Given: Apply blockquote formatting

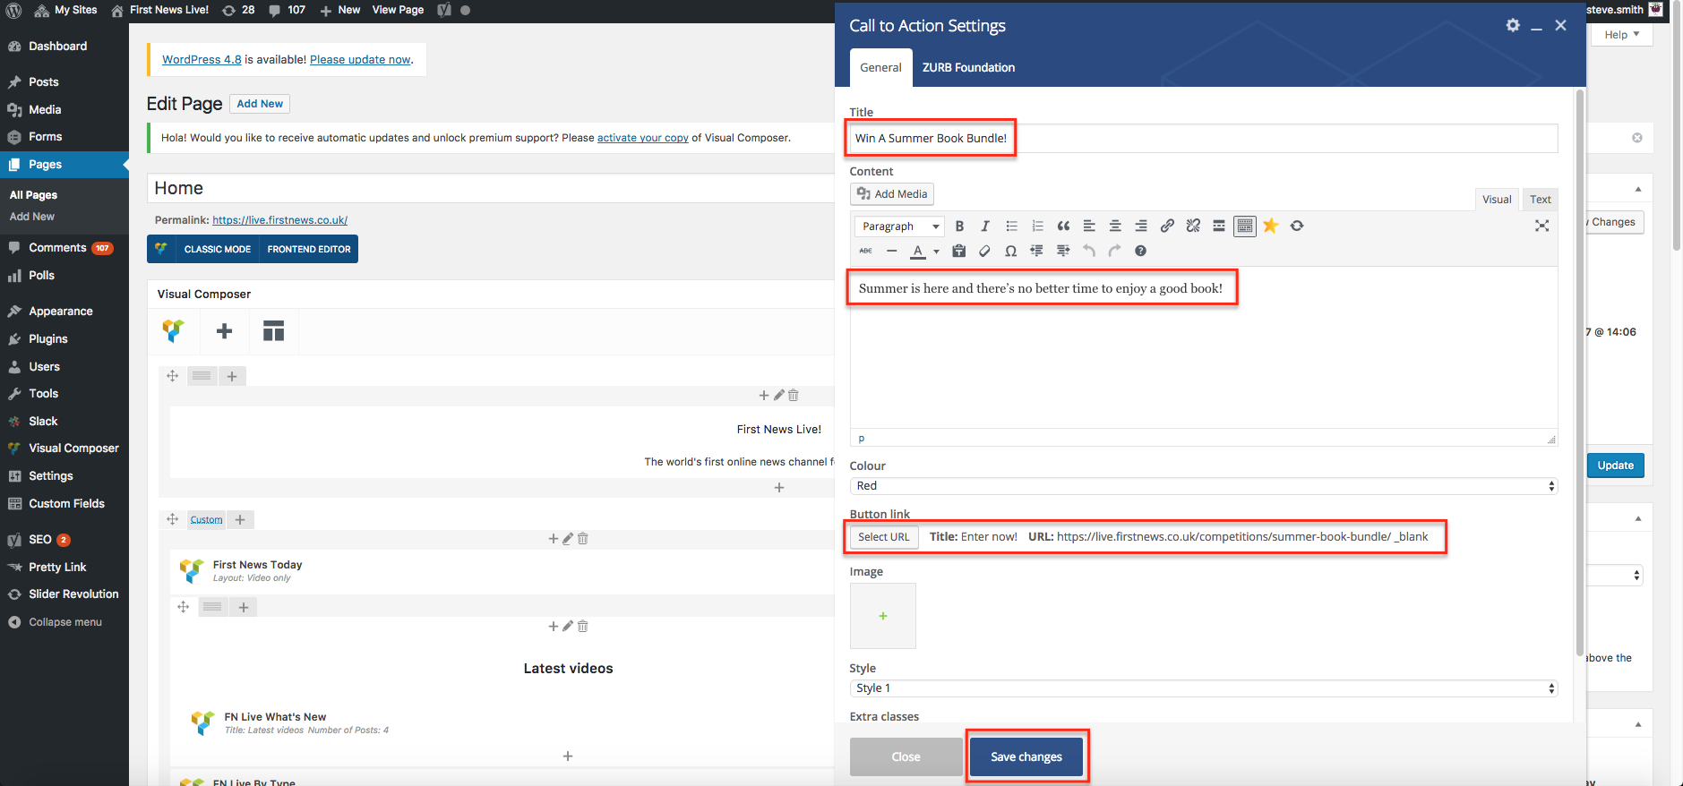Looking at the screenshot, I should (x=1063, y=226).
